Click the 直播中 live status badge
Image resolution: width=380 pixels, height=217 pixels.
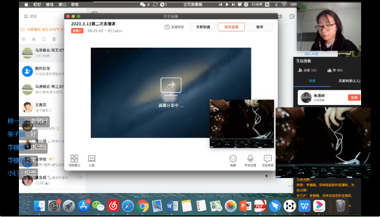77,31
